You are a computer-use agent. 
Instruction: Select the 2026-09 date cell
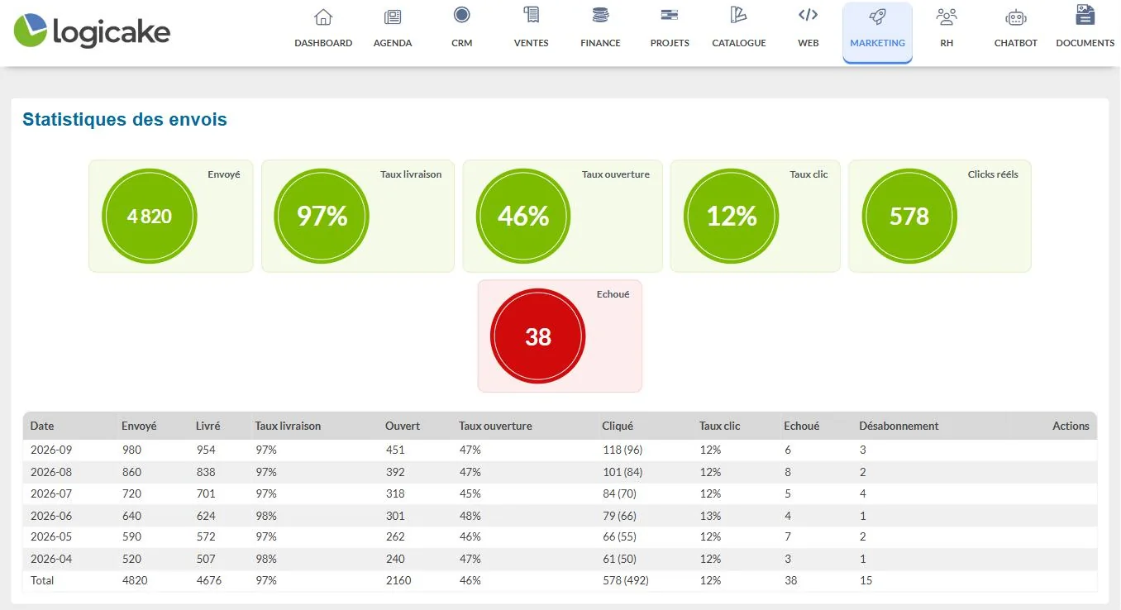click(x=51, y=450)
